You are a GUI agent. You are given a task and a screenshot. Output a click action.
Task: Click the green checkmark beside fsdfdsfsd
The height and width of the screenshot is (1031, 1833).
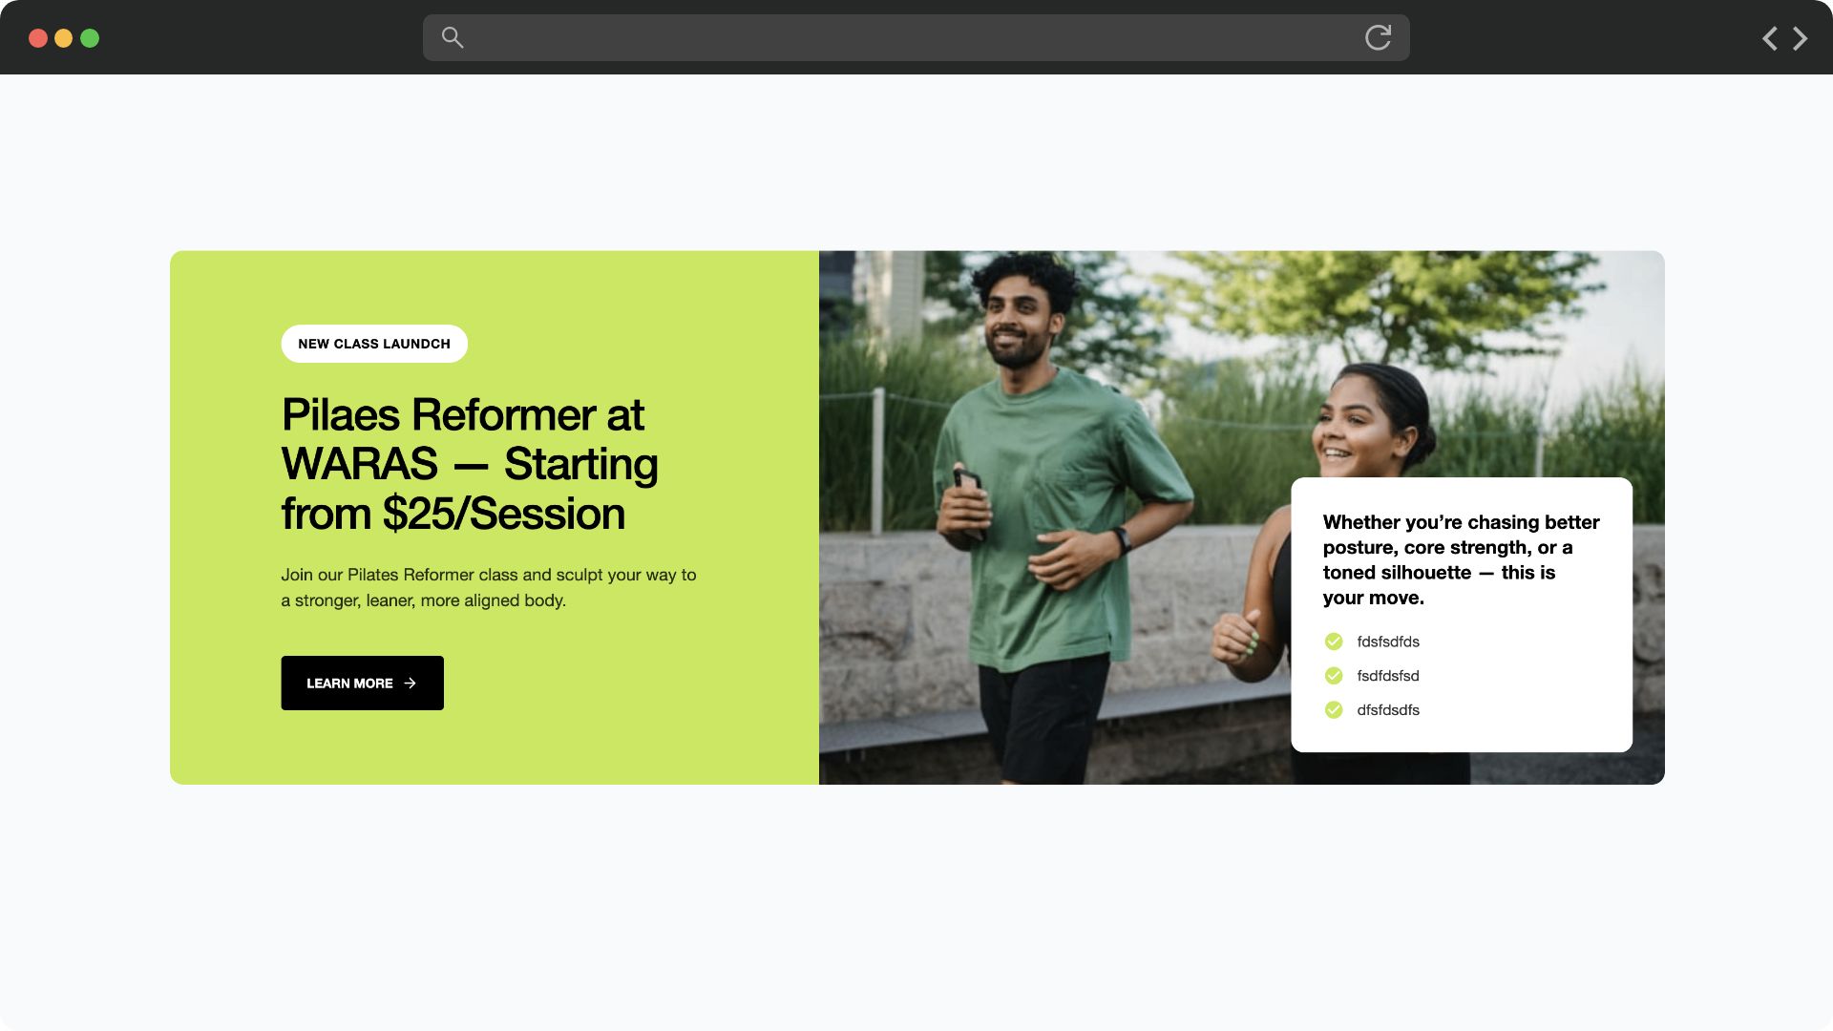point(1334,676)
